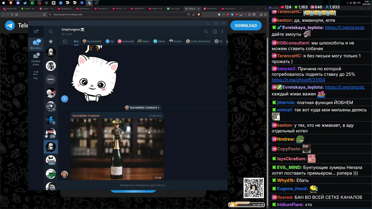
Task: Click Ответить on the bottle message
Action: [x=155, y=116]
